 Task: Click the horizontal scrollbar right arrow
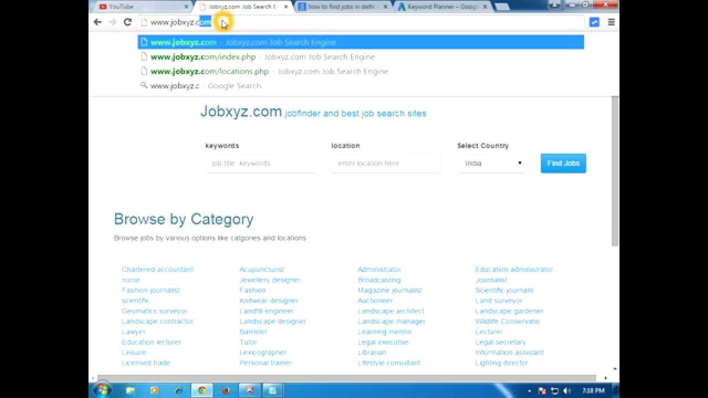coord(605,378)
